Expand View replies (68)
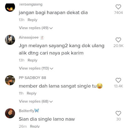Screen dimensions: 129x128 (36, 101)
